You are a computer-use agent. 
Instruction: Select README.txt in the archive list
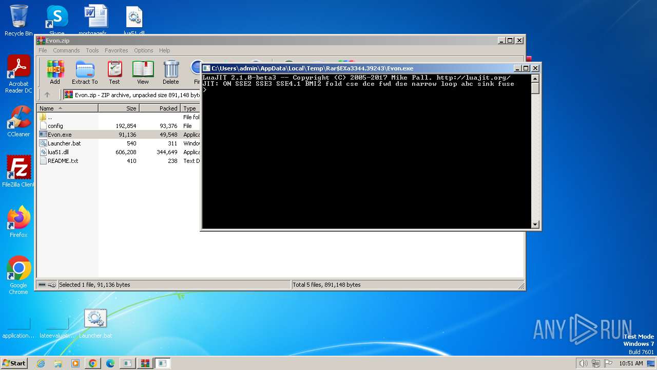(119, 161)
